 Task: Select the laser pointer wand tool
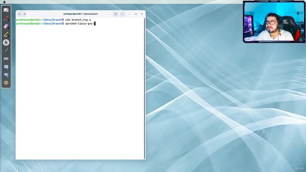[6, 50]
